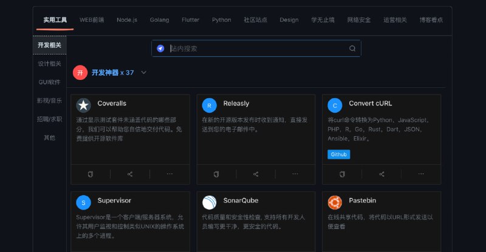Select 招聘/求职 in the sidebar
Image resolution: width=486 pixels, height=252 pixels.
50,119
